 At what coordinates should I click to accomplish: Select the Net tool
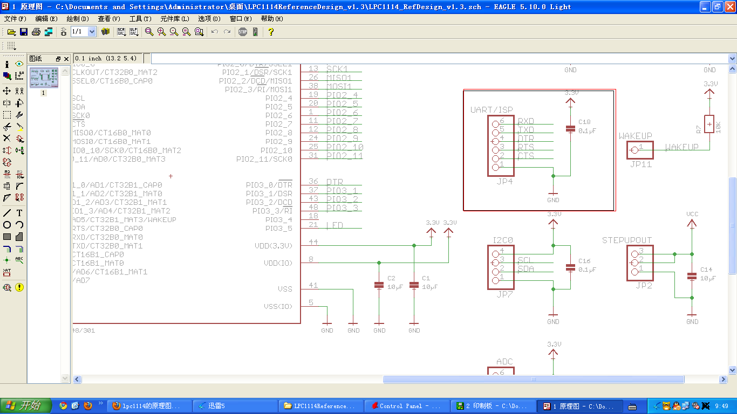click(19, 249)
